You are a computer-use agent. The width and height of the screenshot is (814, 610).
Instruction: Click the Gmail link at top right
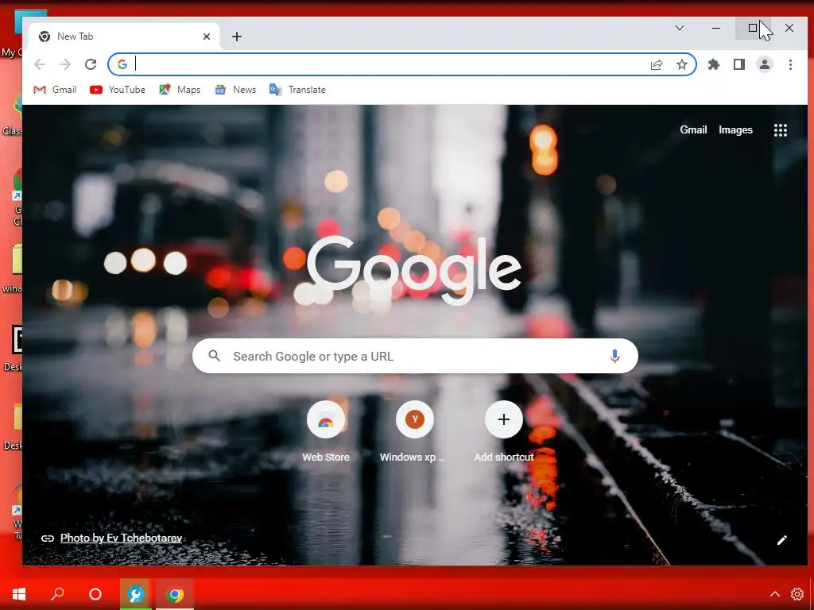693,130
